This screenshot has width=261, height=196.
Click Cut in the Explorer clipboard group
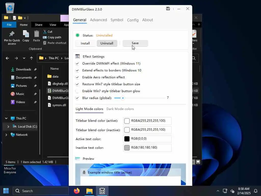(48, 31)
